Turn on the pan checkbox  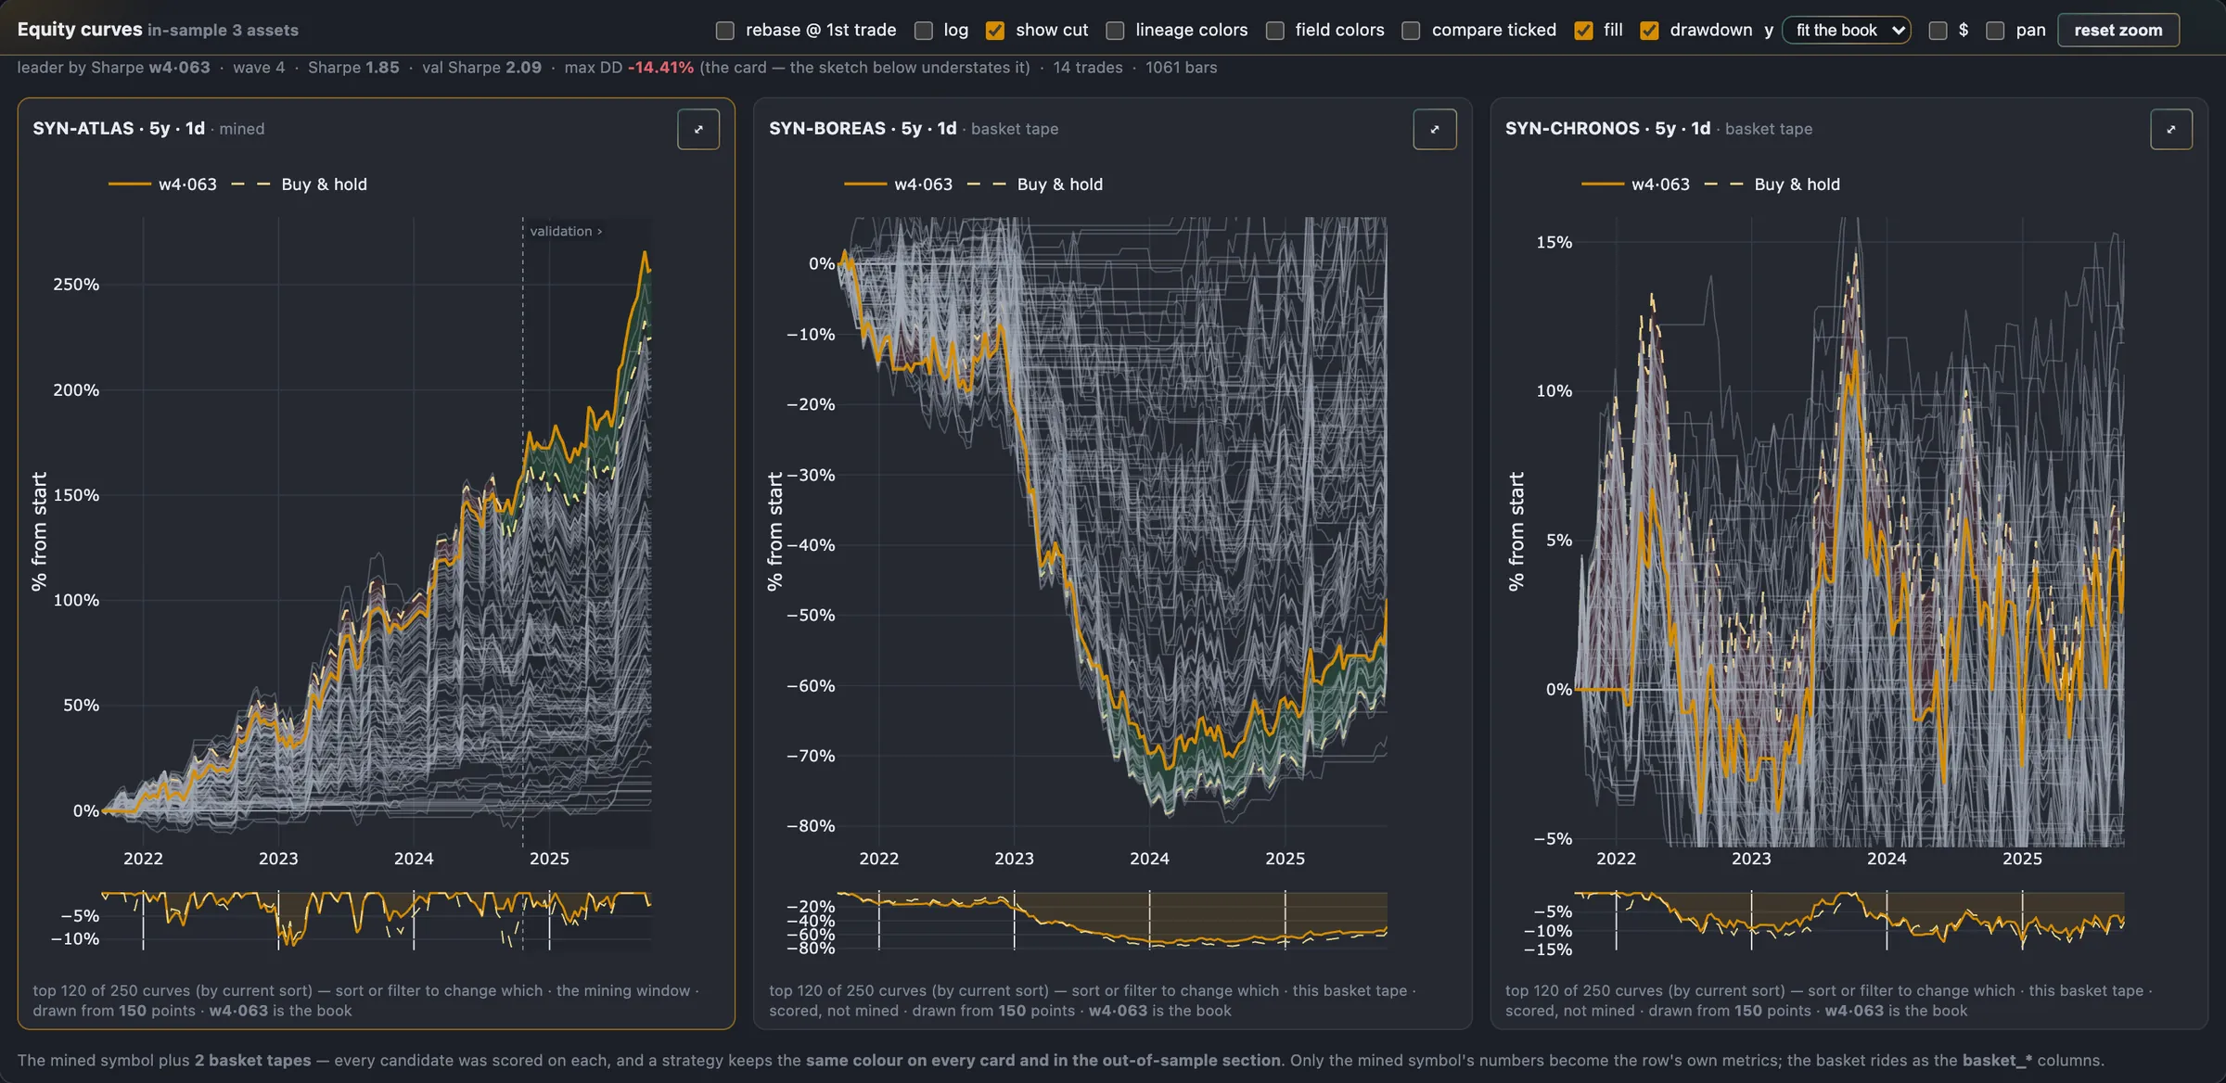(x=1995, y=31)
